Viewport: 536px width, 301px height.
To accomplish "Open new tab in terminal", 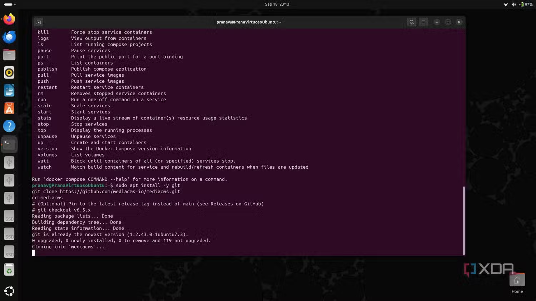I will tap(39, 22).
